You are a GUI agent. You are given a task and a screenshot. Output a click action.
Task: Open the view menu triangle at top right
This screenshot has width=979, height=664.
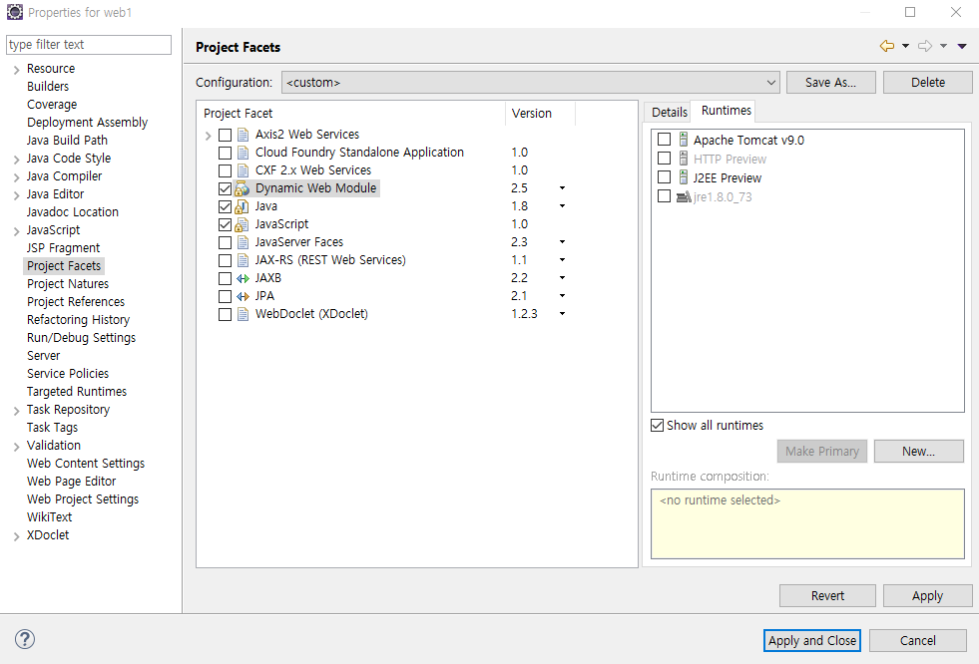point(962,46)
